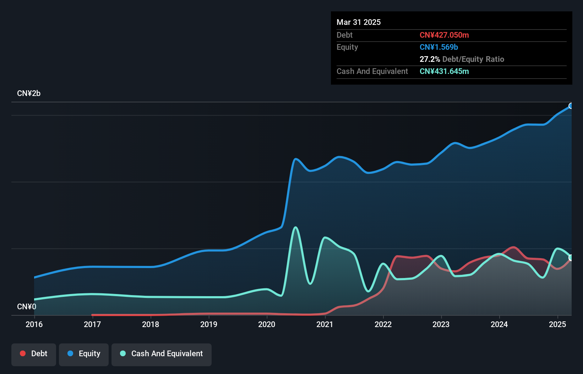583x374 pixels.
Task: Toggle the Debt series legend button
Action: point(34,354)
